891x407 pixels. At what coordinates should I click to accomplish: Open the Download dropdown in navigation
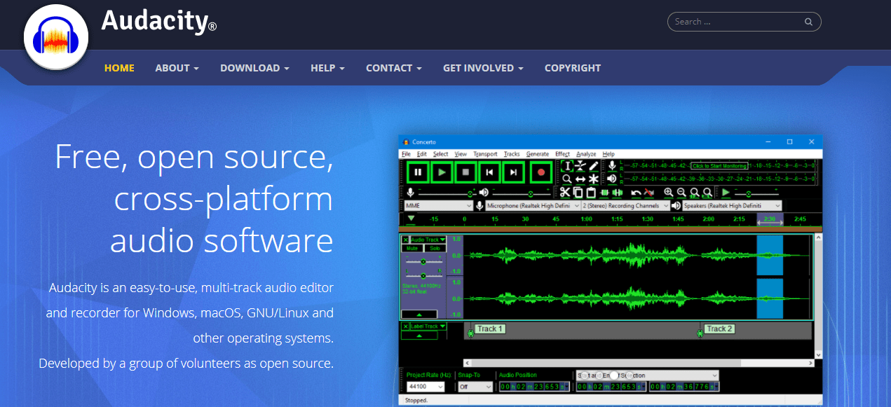[254, 68]
